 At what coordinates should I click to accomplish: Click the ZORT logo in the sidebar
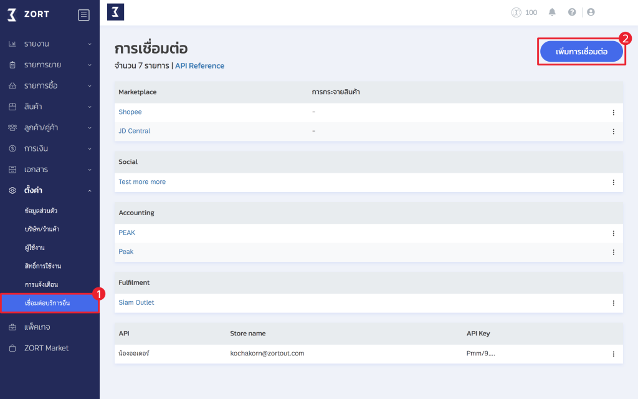pyautogui.click(x=29, y=15)
